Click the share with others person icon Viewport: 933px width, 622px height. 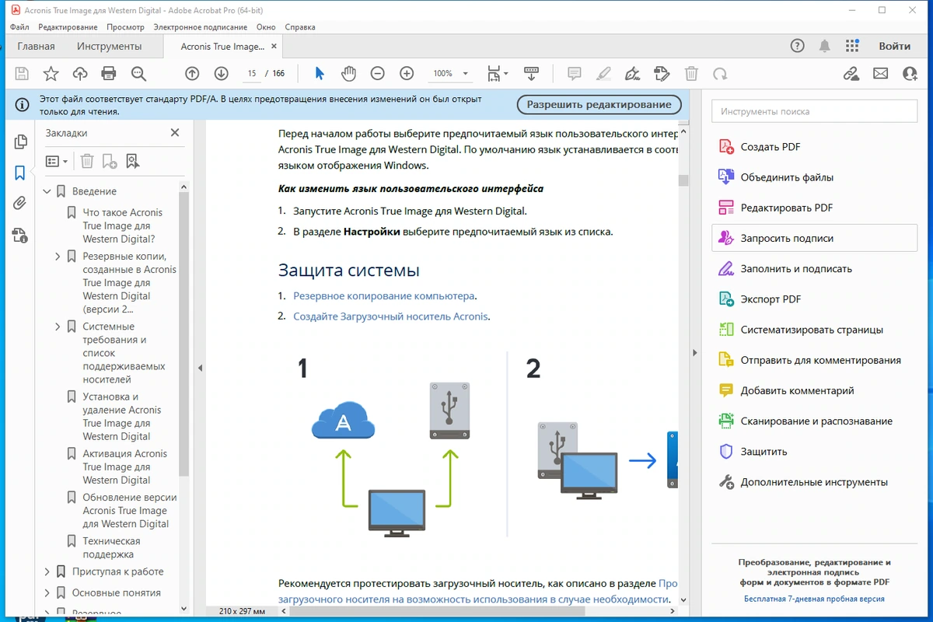(x=910, y=74)
